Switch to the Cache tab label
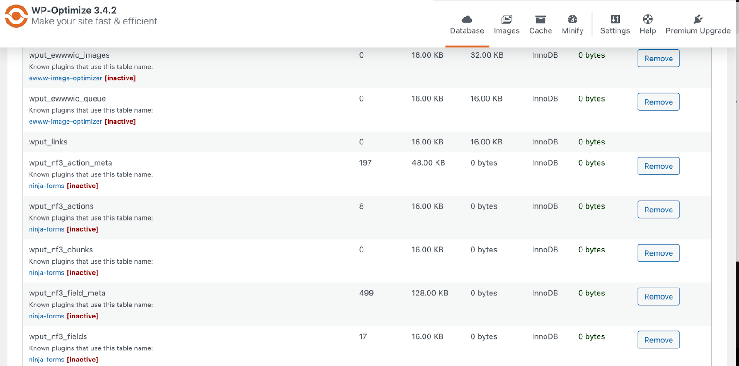The height and width of the screenshot is (366, 739). coord(540,31)
